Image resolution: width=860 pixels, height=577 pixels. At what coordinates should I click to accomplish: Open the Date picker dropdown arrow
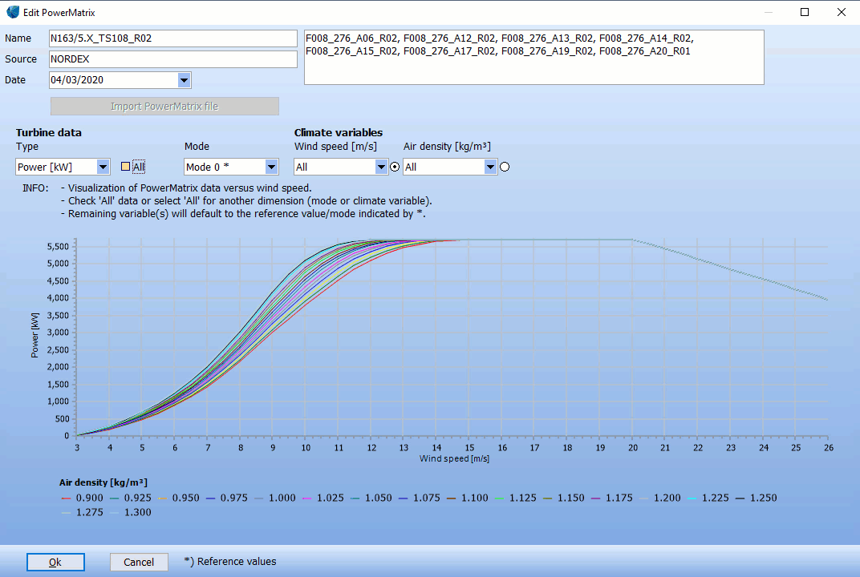(x=184, y=80)
